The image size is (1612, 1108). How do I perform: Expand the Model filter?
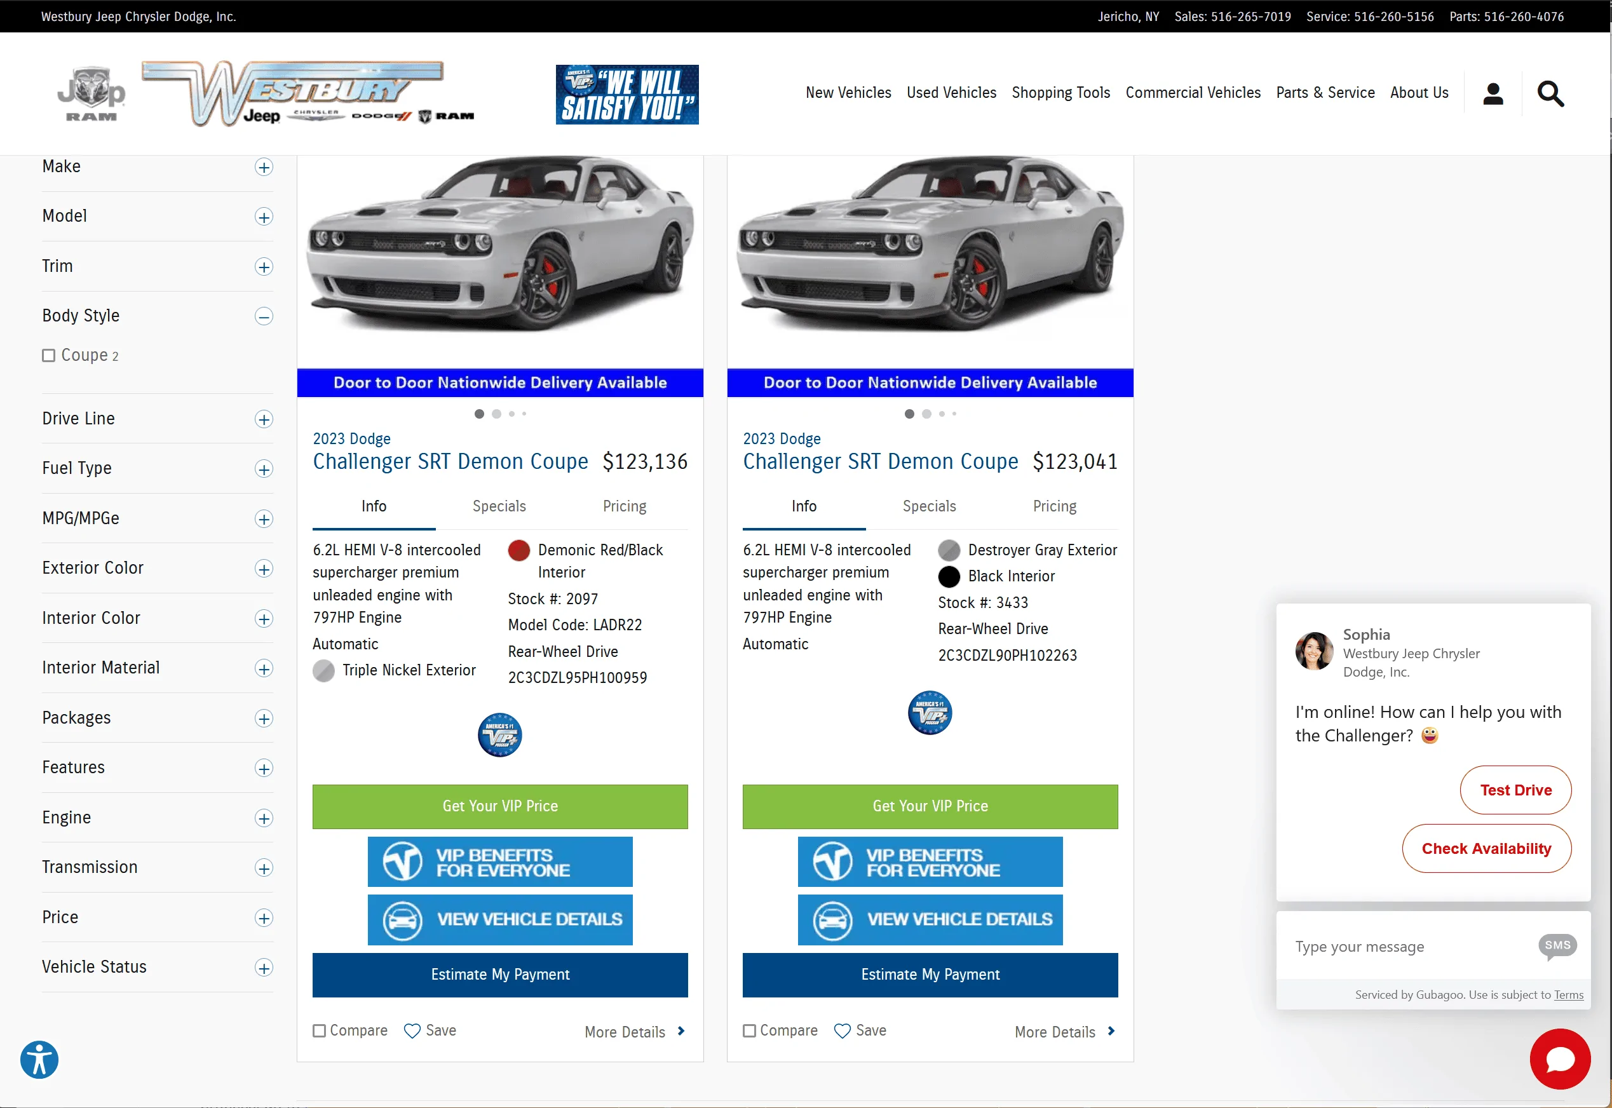point(264,217)
